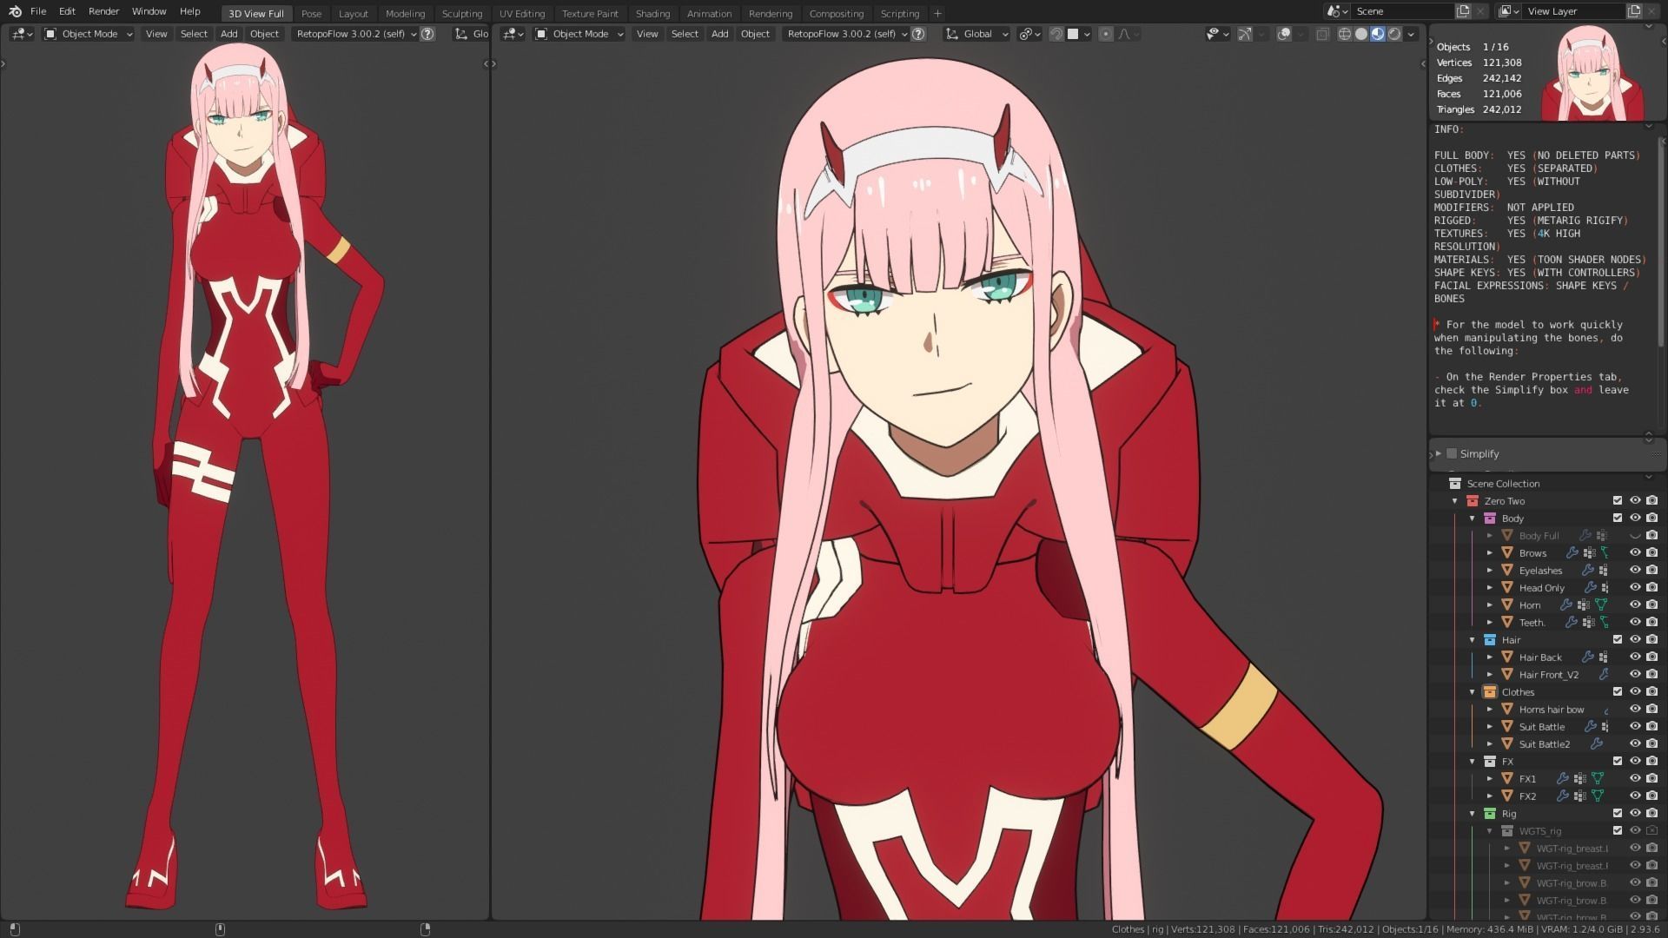
Task: Click the wrench modifier icon on the Brows row
Action: point(1572,552)
